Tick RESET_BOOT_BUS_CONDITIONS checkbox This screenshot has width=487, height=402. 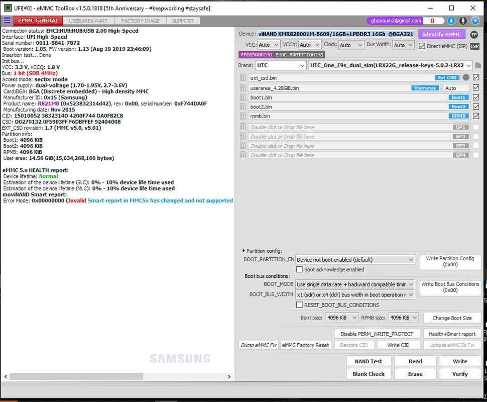pos(299,305)
